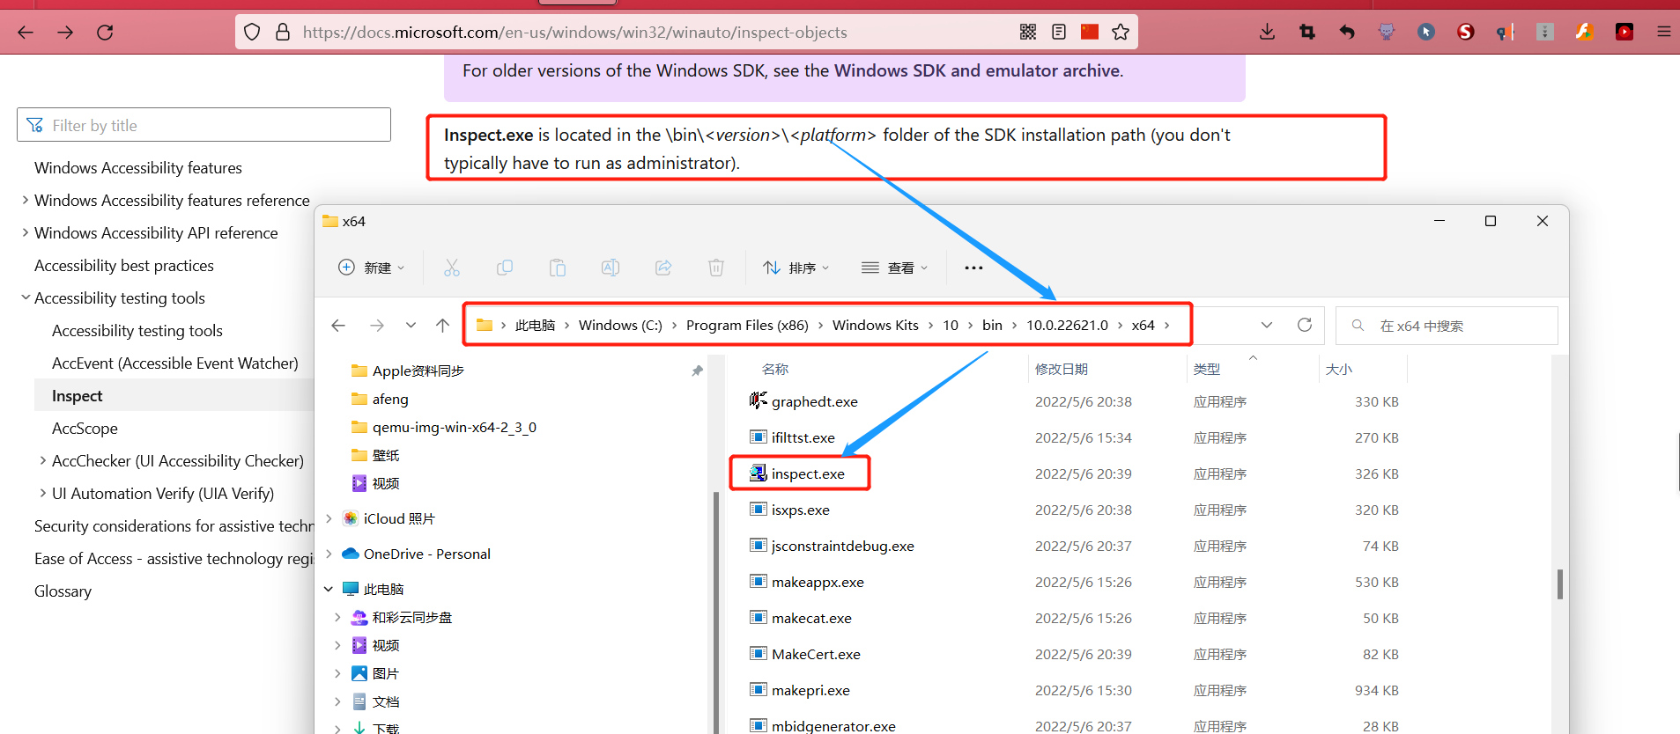Click the Explorer file list scrollbar
Viewport: 1680px width, 734px height.
click(x=1560, y=584)
